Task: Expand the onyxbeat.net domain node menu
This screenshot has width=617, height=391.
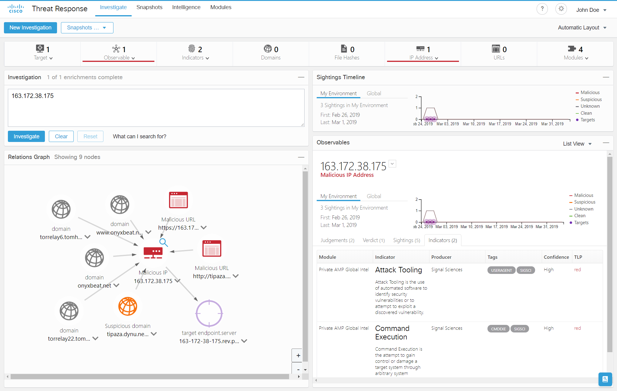Action: click(x=116, y=285)
